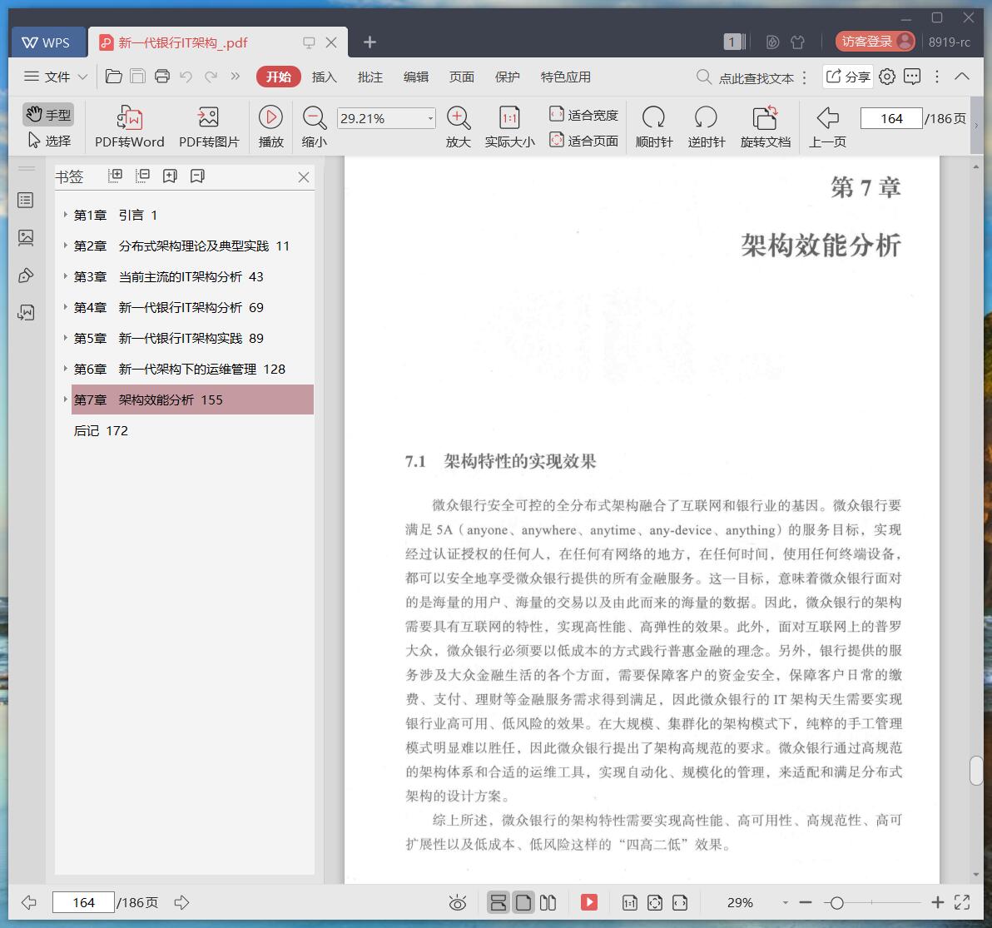Start slideshow playback (播放) in toolbar
The height and width of the screenshot is (928, 992).
[270, 127]
